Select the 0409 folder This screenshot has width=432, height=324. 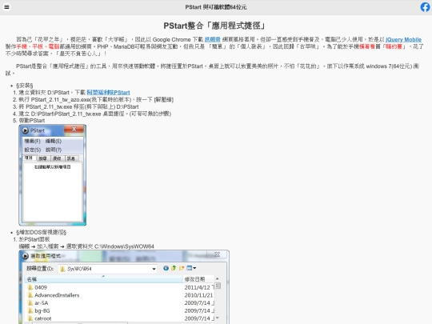pyautogui.click(x=41, y=287)
